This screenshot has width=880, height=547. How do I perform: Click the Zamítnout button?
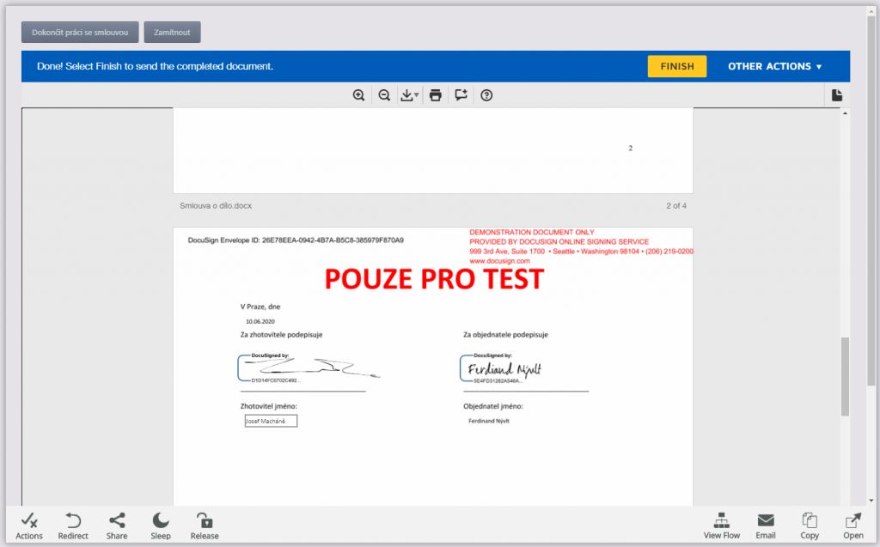click(x=172, y=33)
